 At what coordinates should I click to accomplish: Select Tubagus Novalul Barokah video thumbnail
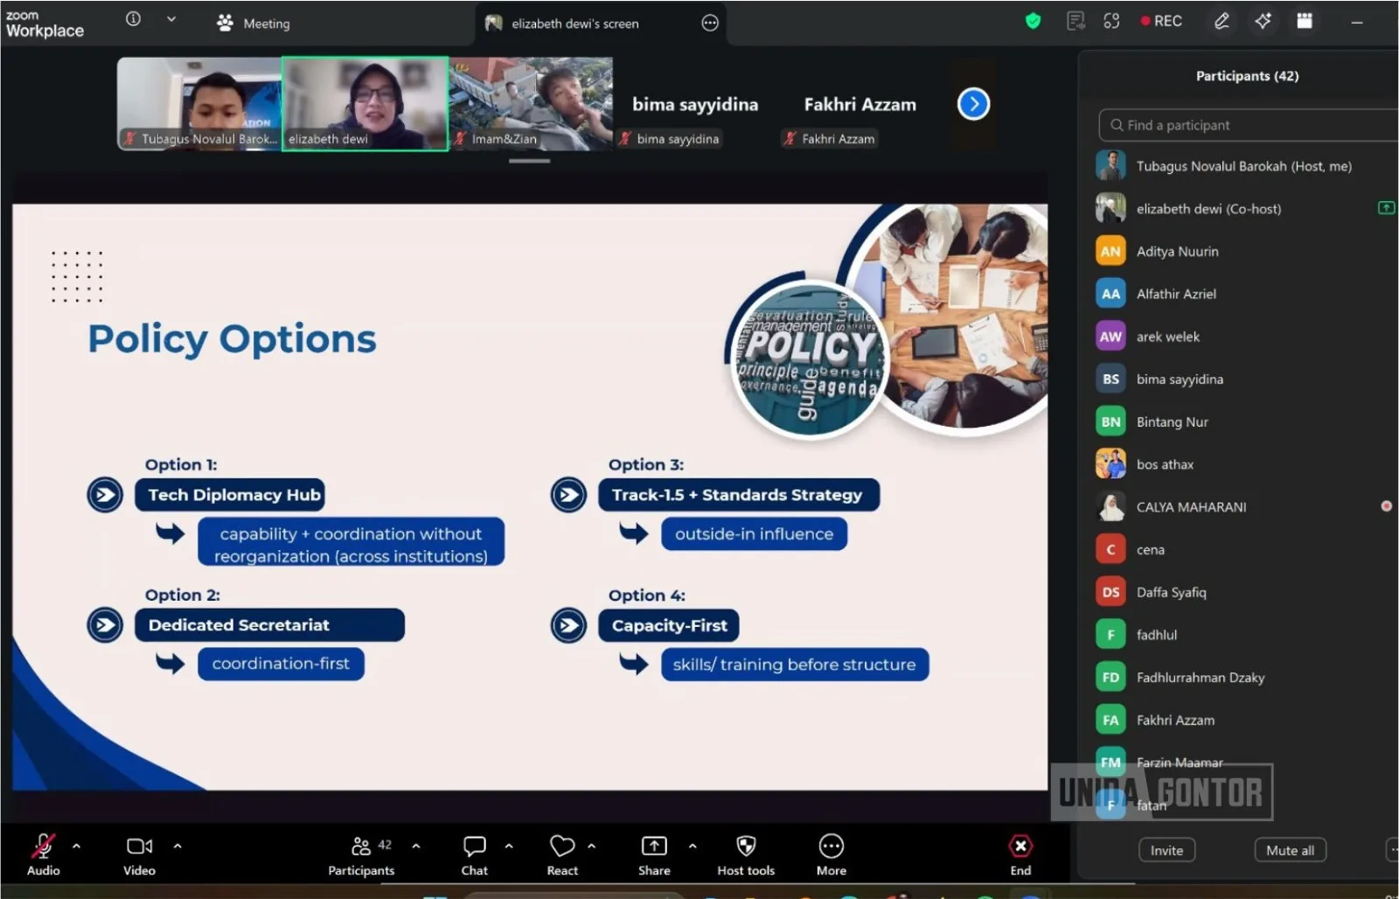point(199,104)
